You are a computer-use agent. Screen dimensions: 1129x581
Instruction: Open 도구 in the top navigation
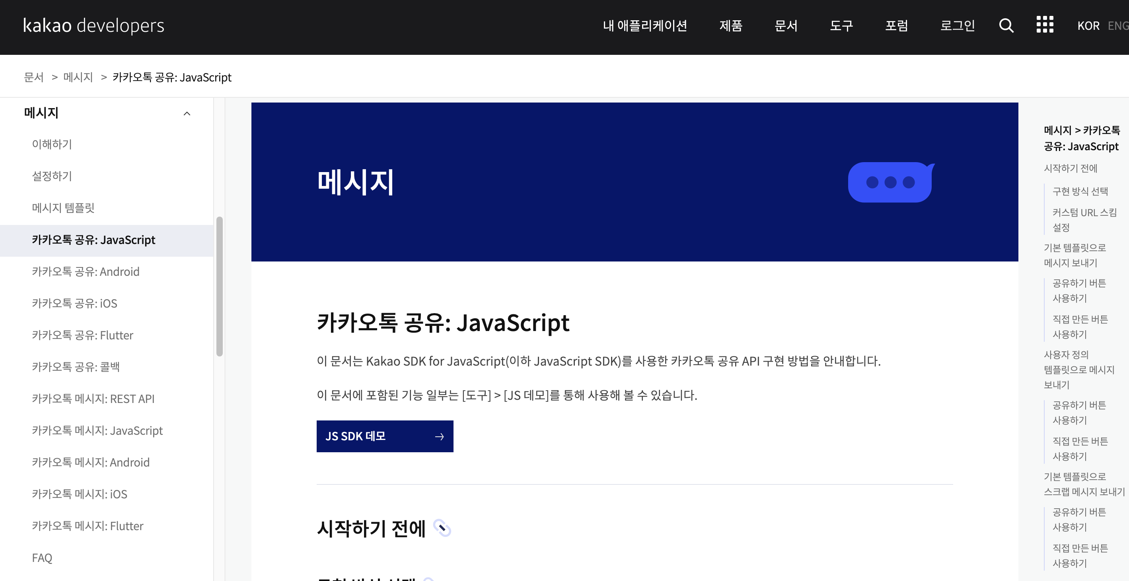coord(841,26)
